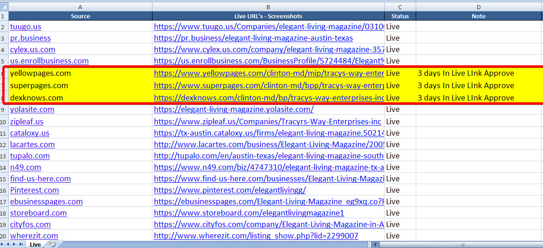Image resolution: width=543 pixels, height=248 pixels.
Task: Select the dexknows.com source cell
Action: (x=80, y=98)
